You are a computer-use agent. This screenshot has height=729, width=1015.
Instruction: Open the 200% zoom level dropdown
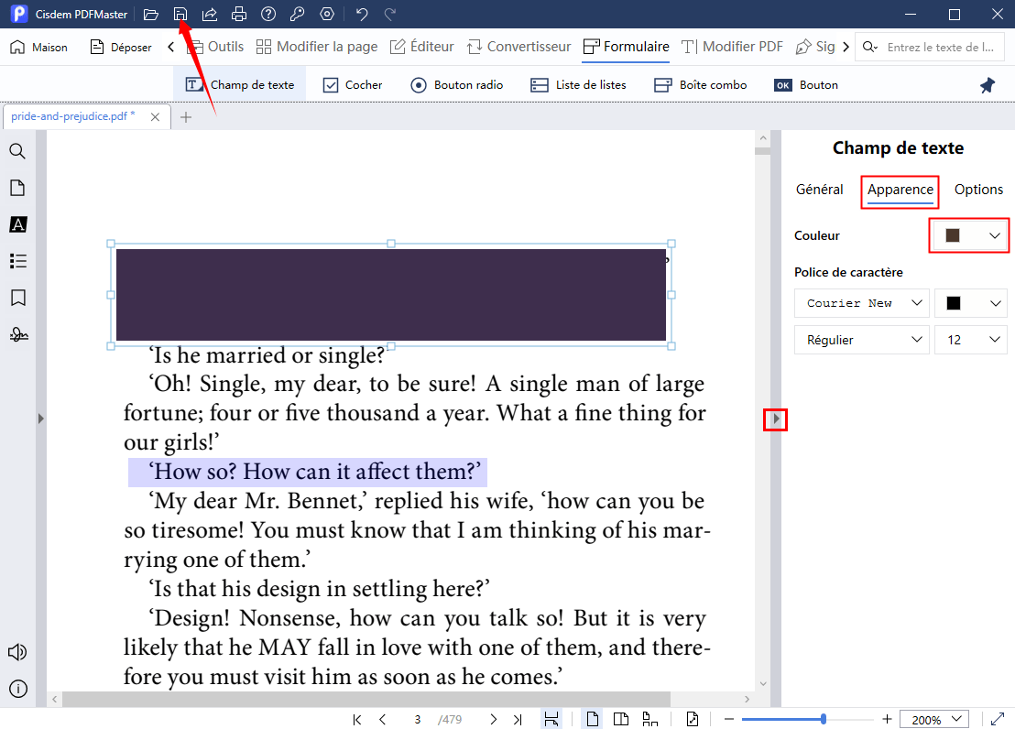[x=934, y=719]
